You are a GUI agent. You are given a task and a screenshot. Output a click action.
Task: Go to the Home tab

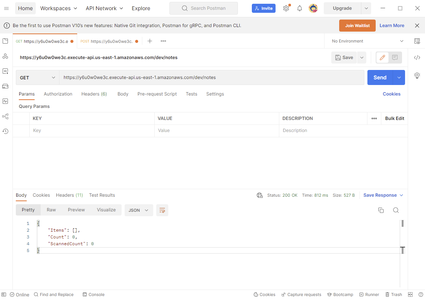(x=26, y=8)
